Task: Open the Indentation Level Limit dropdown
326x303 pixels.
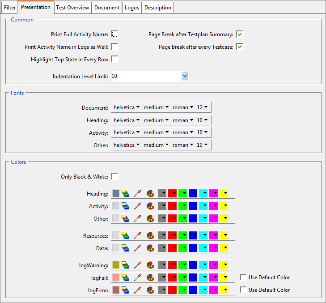Action: click(185, 76)
